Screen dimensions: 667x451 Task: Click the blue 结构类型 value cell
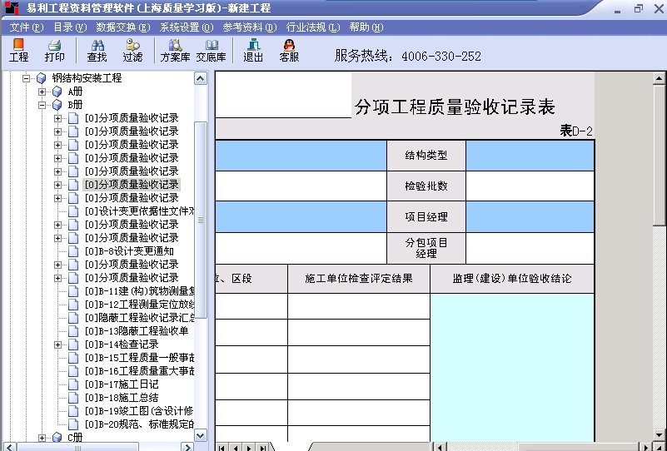pyautogui.click(x=530, y=156)
